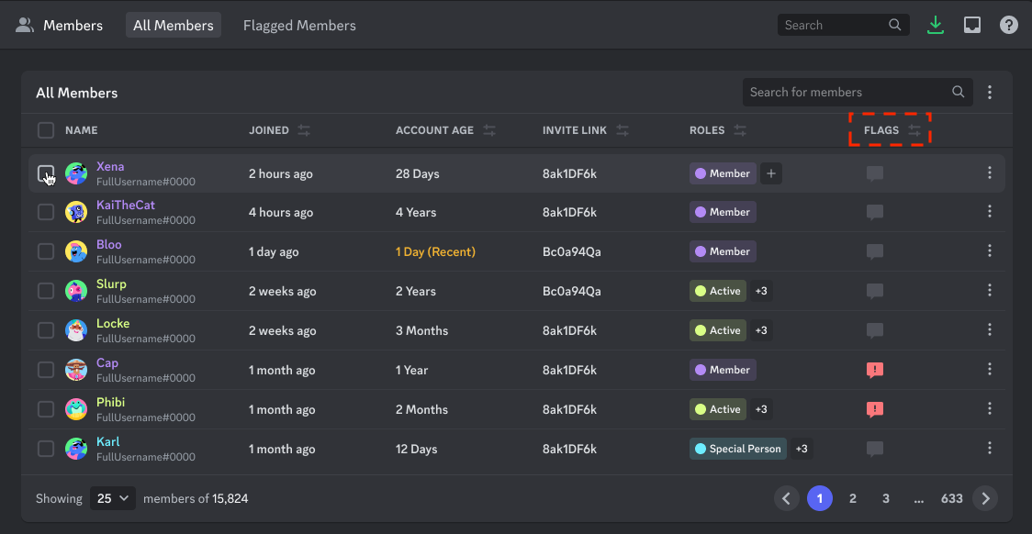Image resolution: width=1032 pixels, height=534 pixels.
Task: Check Xena's row checkbox
Action: (44, 172)
